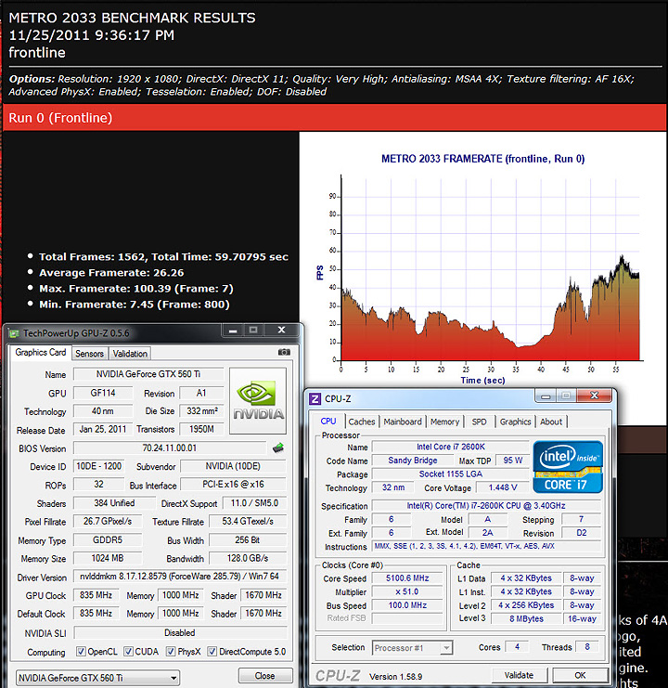
Task: Click the GPU-Z screenshot camera icon
Action: 284,352
